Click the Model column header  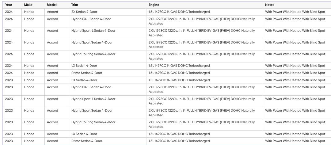pyautogui.click(x=52, y=5)
